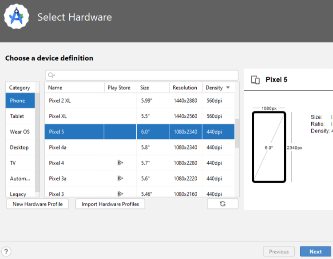Image resolution: width=333 pixels, height=259 pixels.
Task: Click the Pixel 5 device preview outline
Action: point(269,147)
